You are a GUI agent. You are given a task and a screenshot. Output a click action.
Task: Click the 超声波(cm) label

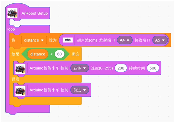pos(87,40)
